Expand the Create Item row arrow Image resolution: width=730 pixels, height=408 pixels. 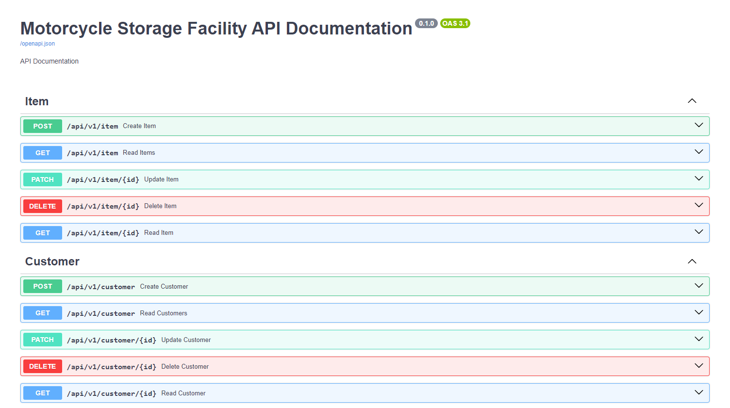[x=699, y=125]
